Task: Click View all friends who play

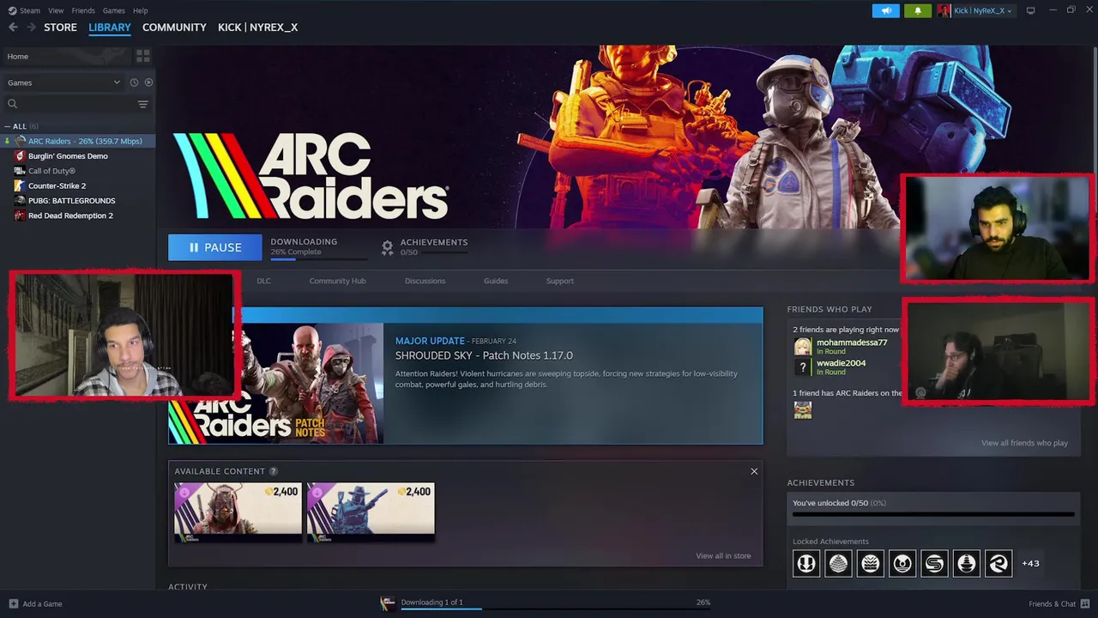Action: (1024, 443)
